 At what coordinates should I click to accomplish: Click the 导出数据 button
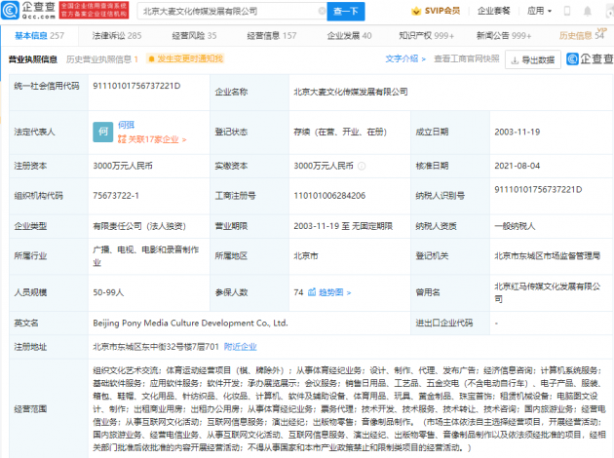(x=533, y=59)
